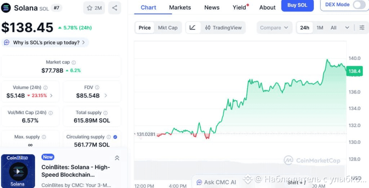Click the Solana logo icon
Image resolution: width=369 pixels, height=188 pixels.
click(6, 8)
